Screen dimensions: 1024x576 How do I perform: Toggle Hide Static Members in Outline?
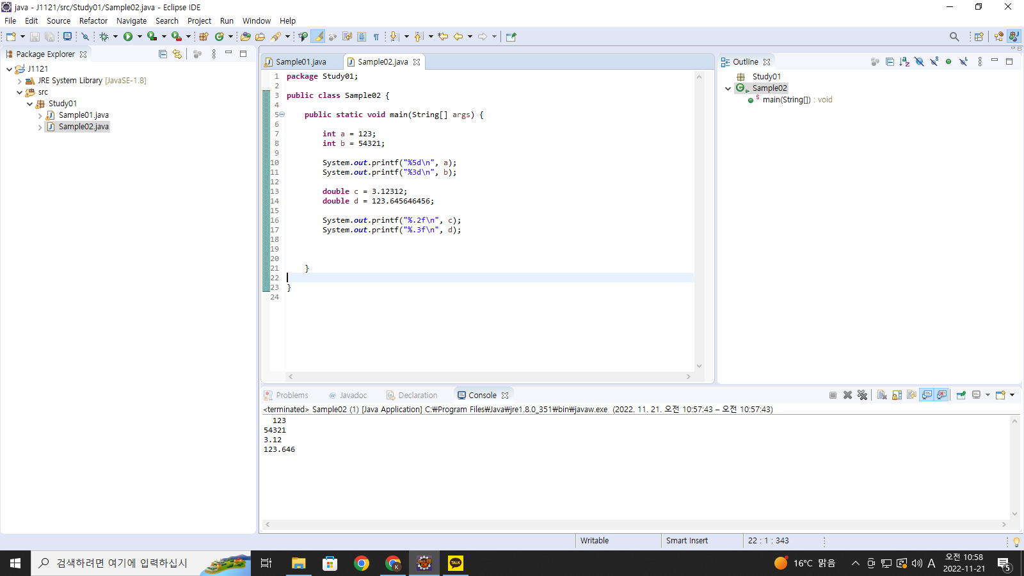934,62
